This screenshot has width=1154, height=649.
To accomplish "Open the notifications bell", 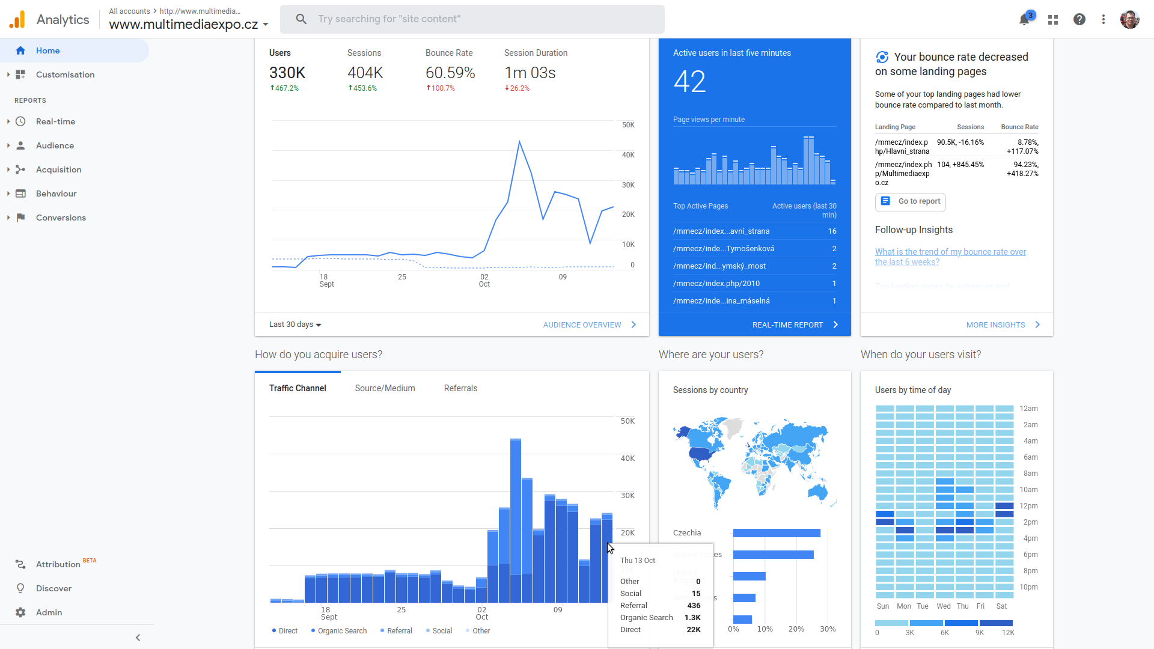I will (x=1024, y=19).
